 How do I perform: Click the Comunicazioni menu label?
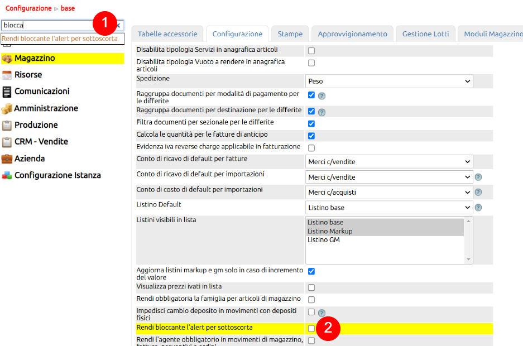(42, 92)
